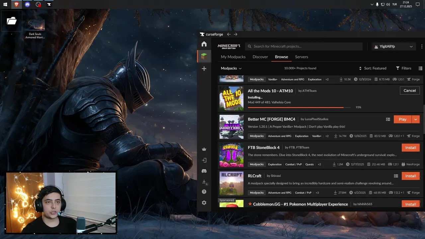Open the crown premium icon in sidebar
This screenshot has width=425, height=239.
pos(204,149)
